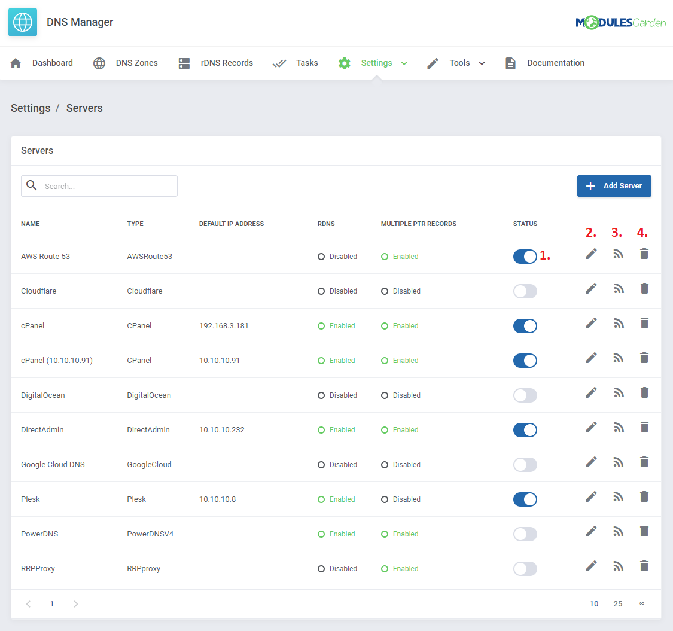Image resolution: width=673 pixels, height=631 pixels.
Task: Sort by the STATUS column header
Action: click(x=525, y=224)
